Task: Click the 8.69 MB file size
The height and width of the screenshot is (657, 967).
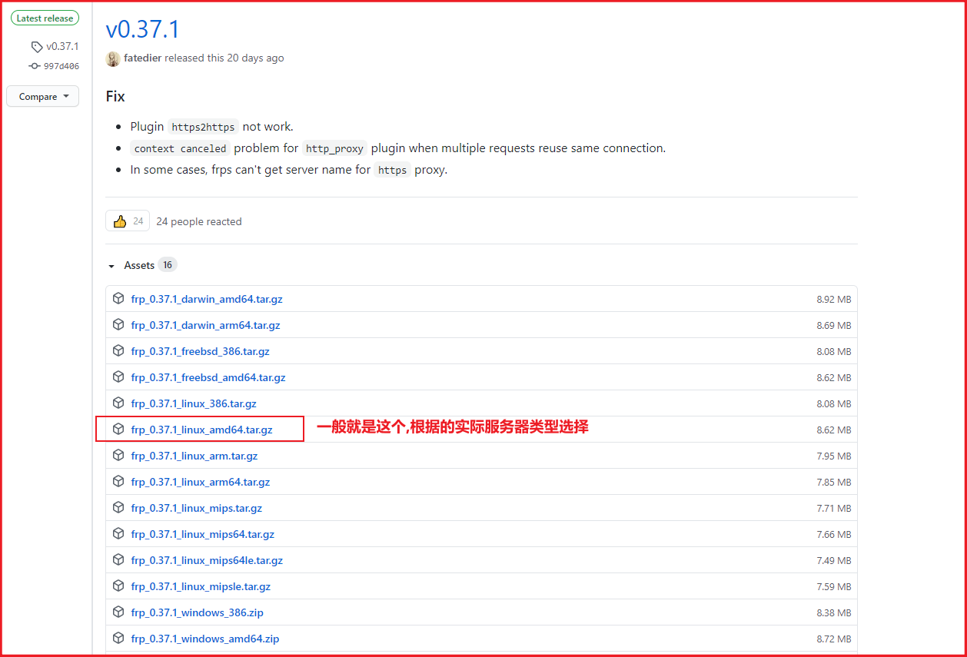Action: tap(834, 325)
